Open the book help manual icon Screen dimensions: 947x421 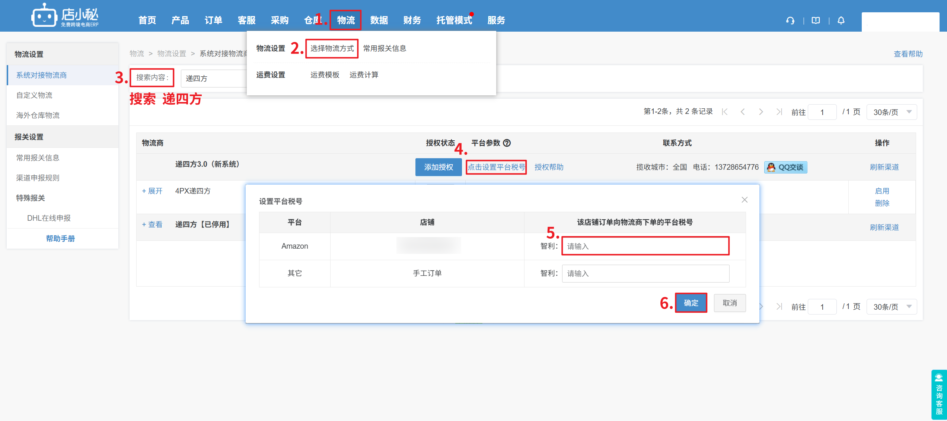tap(816, 20)
